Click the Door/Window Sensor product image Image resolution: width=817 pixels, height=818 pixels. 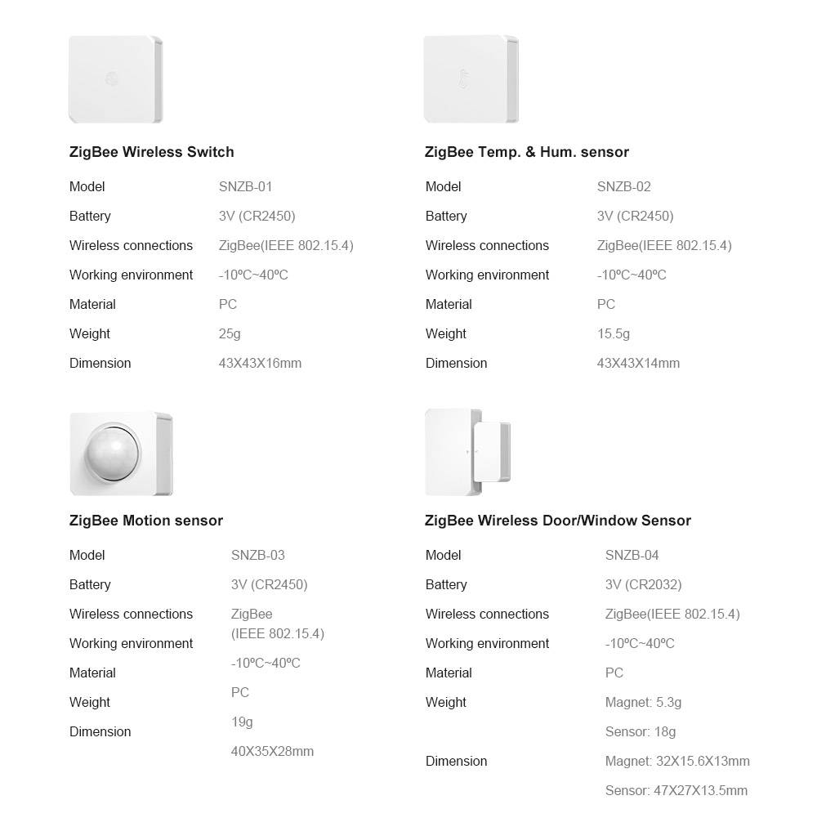pos(468,452)
